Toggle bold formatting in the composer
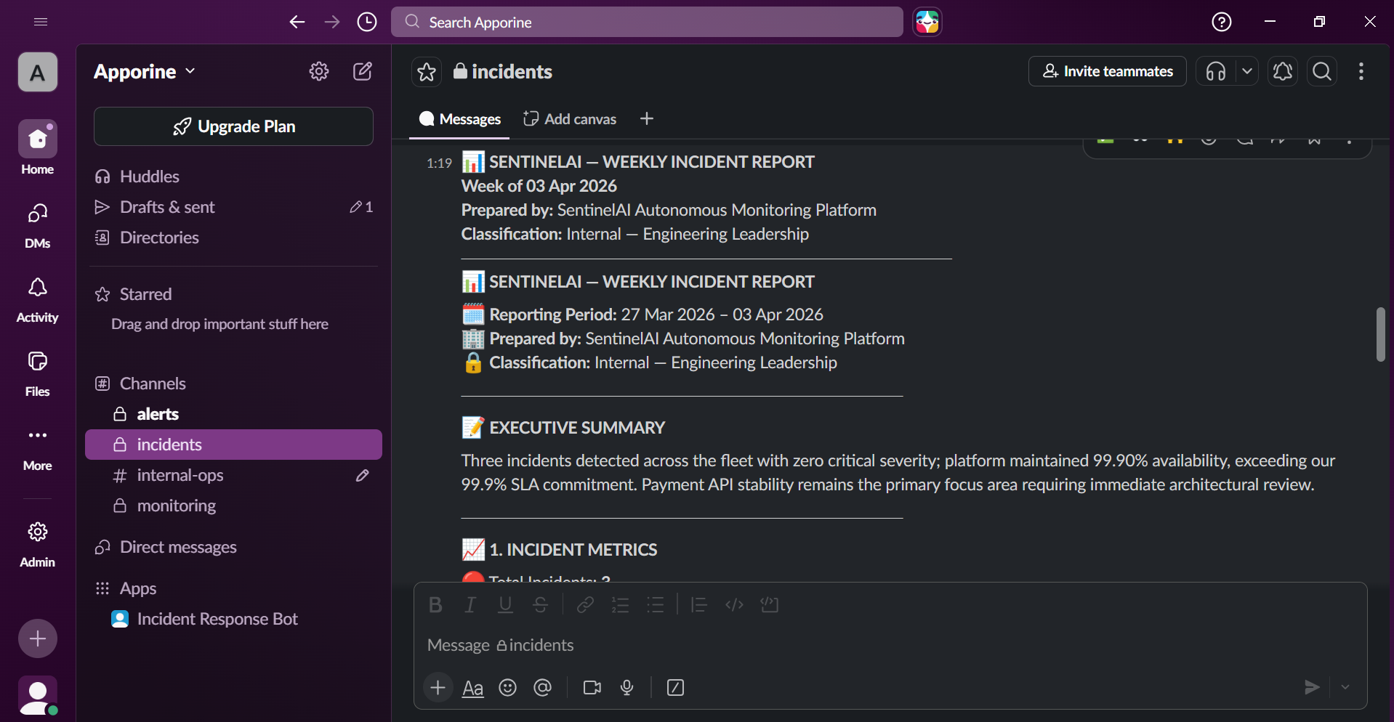The width and height of the screenshot is (1394, 722). click(435, 604)
